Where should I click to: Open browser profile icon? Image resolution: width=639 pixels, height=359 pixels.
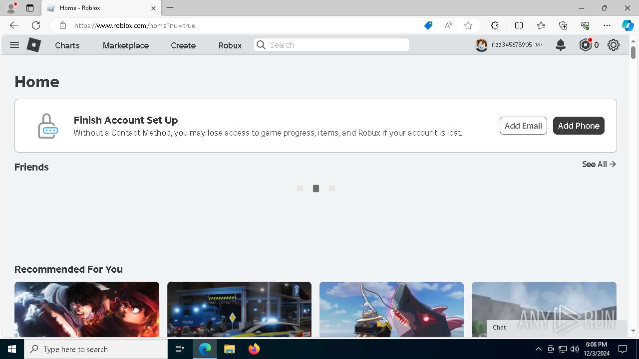(x=11, y=8)
